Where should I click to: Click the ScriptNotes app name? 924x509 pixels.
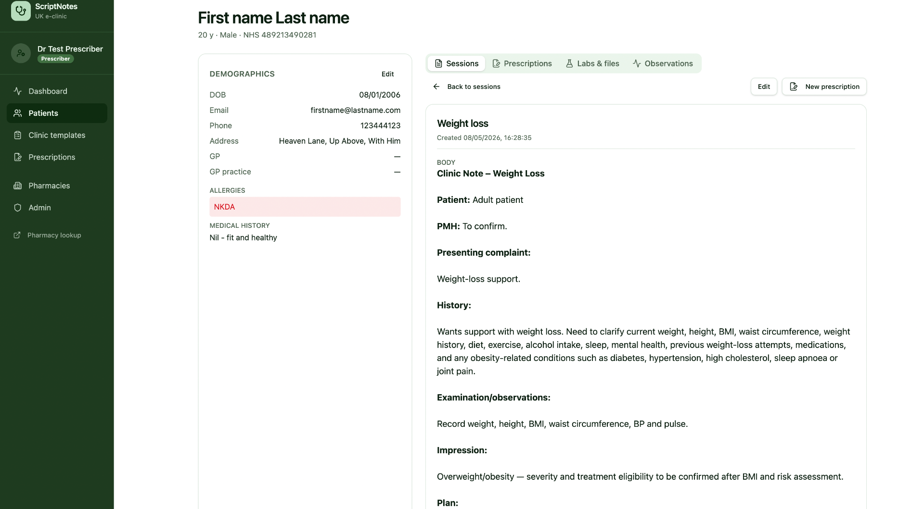click(56, 7)
